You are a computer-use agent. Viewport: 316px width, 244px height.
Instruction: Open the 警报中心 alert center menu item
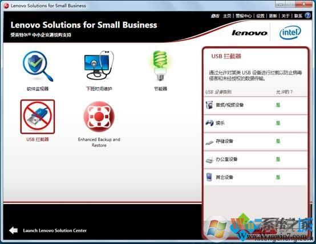pos(244,16)
